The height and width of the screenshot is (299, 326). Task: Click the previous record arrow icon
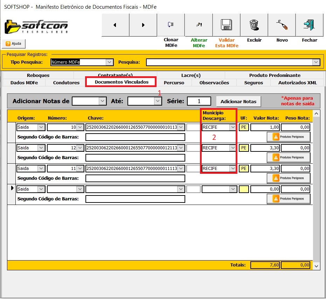[x=115, y=25]
